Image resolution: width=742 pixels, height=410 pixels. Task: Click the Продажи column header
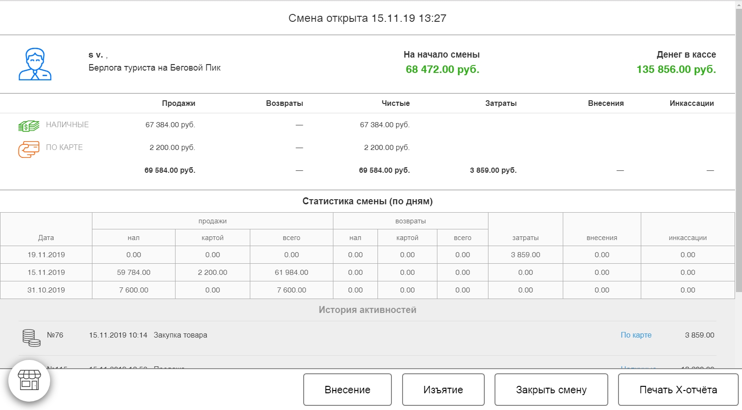tap(178, 103)
